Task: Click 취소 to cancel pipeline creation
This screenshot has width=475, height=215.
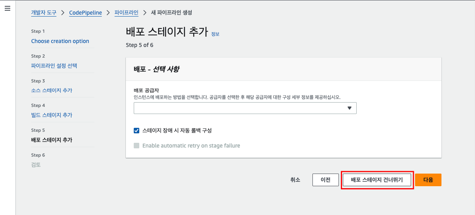Action: (295, 180)
